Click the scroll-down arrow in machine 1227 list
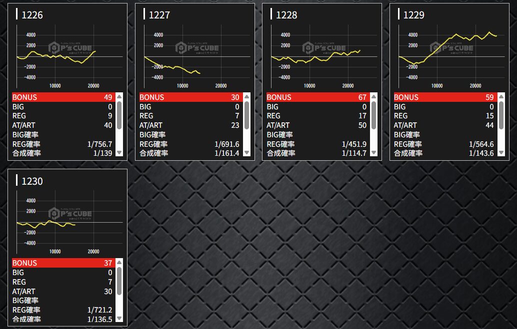Image resolution: width=517 pixels, height=329 pixels. coord(246,153)
